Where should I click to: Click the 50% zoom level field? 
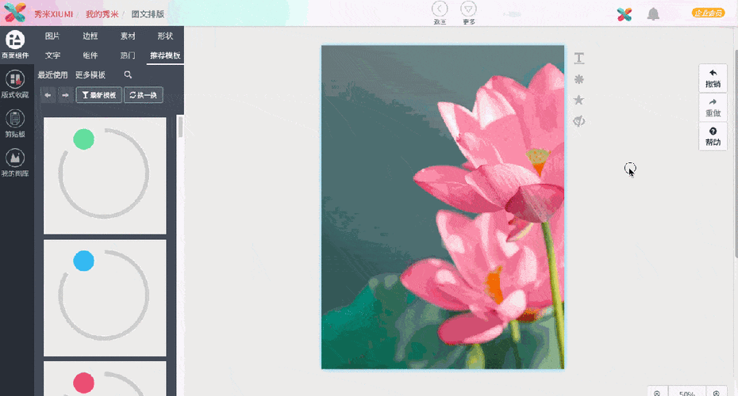[686, 393]
